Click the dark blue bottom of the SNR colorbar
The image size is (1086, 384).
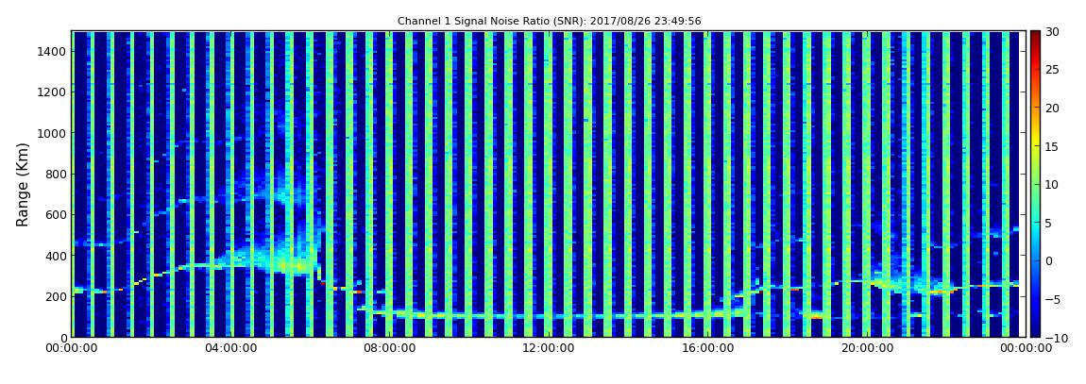1035,331
